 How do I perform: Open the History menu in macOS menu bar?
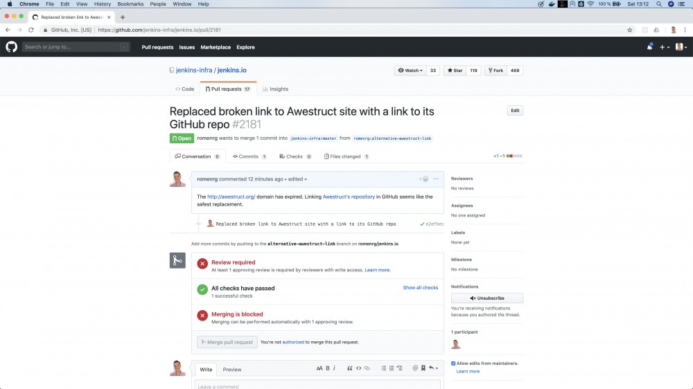103,4
